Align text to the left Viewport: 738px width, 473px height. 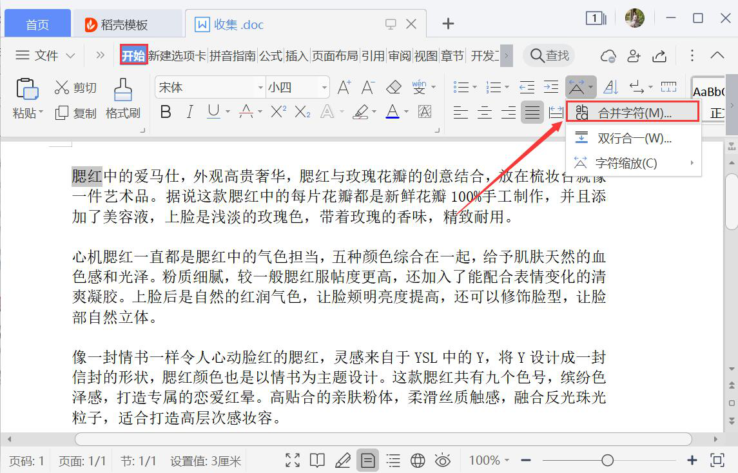tap(460, 113)
